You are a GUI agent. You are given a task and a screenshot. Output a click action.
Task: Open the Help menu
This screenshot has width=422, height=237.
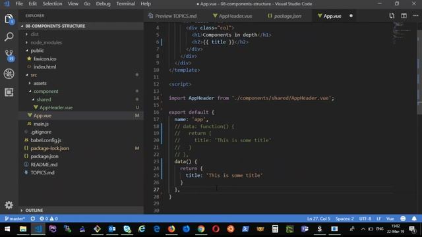pyautogui.click(x=146, y=4)
